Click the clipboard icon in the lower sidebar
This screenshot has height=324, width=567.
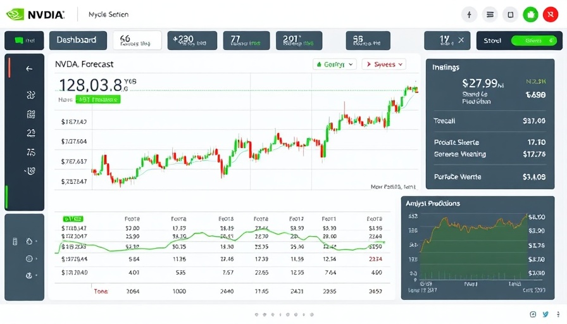pos(15,242)
